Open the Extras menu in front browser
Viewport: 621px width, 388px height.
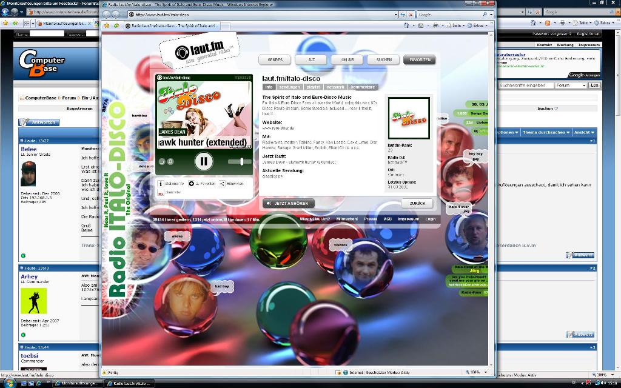click(x=478, y=25)
